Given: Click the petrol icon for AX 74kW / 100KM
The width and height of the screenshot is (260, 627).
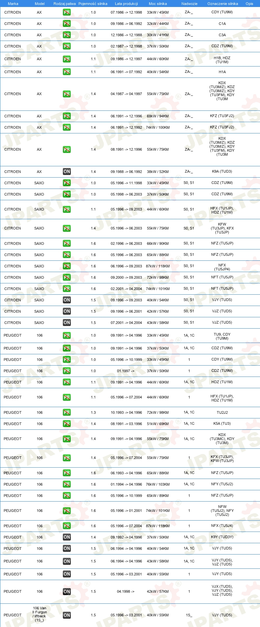Looking at the screenshot, I should coord(67,127).
